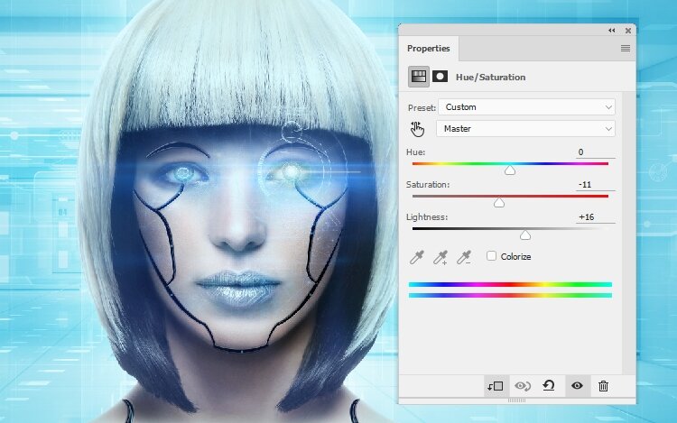
Task: Click the Lightness: label
Action: pyautogui.click(x=427, y=216)
